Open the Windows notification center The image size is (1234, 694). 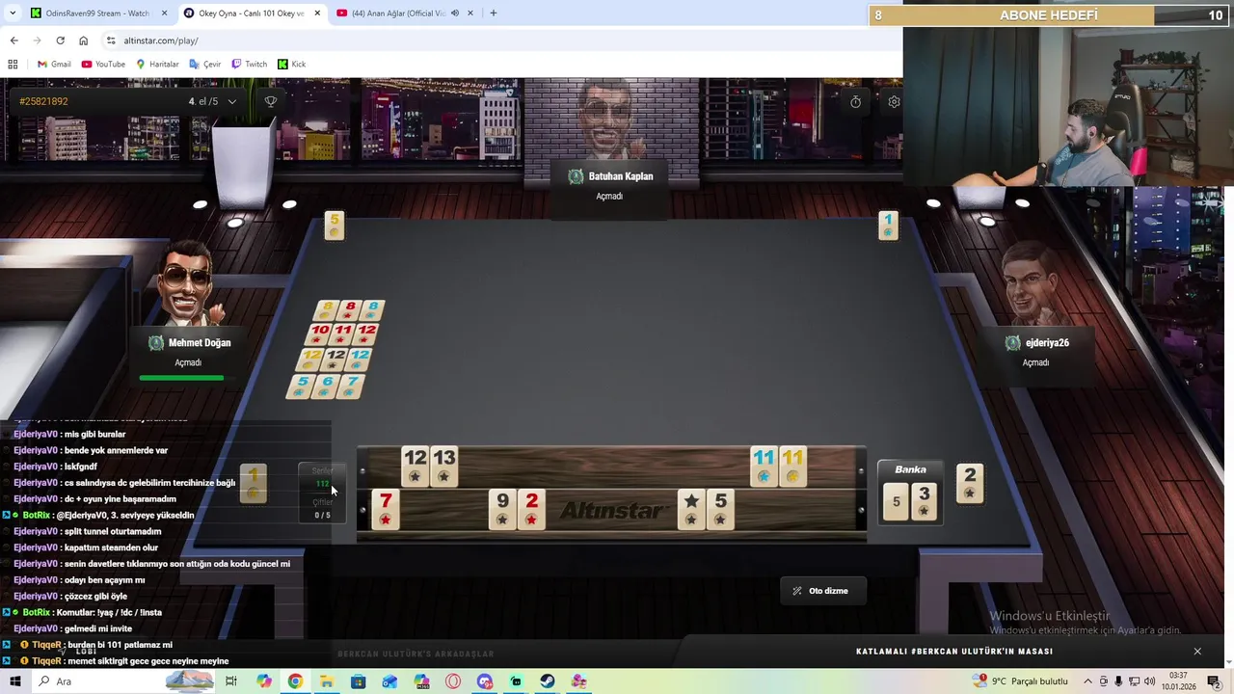click(x=1214, y=681)
